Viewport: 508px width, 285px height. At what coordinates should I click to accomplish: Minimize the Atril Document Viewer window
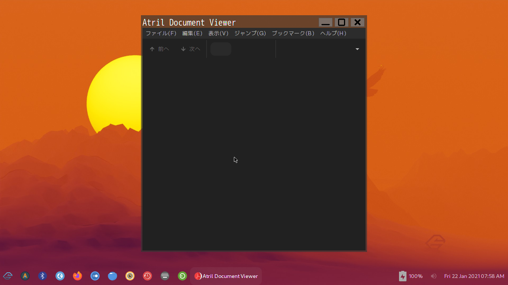point(325,22)
